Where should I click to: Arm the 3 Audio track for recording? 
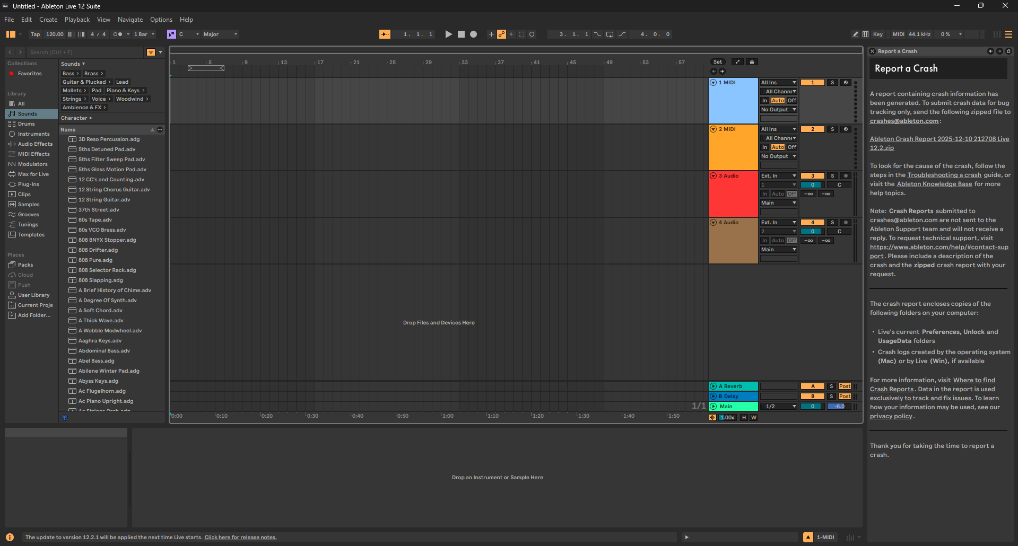pyautogui.click(x=846, y=176)
